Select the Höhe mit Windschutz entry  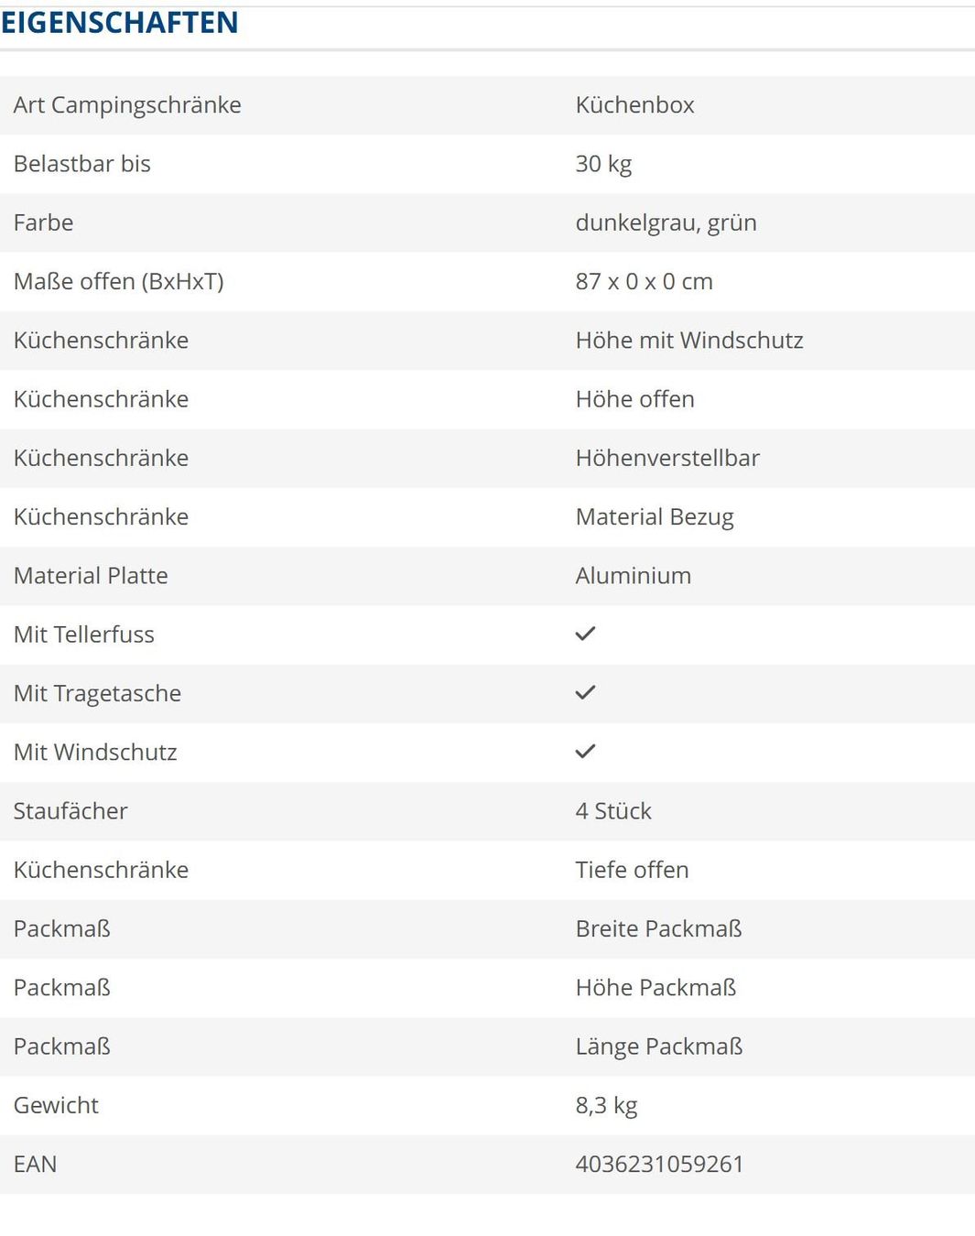(689, 341)
